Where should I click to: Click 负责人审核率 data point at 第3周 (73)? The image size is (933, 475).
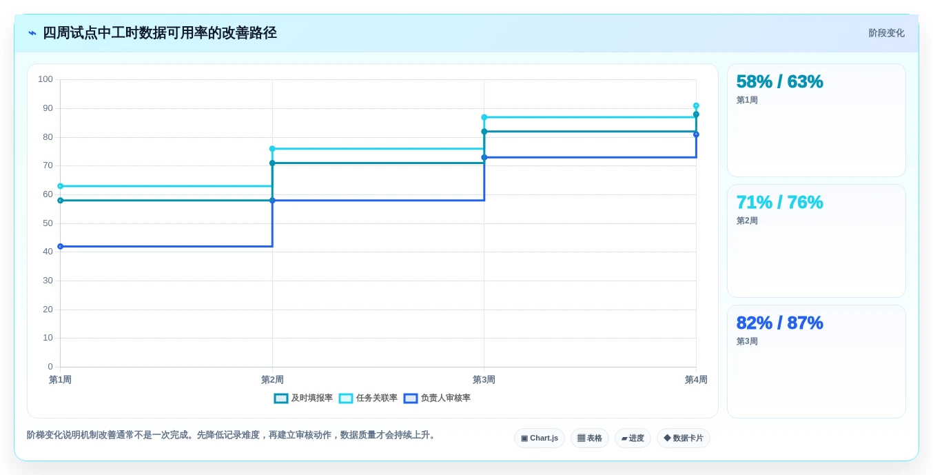click(x=484, y=157)
